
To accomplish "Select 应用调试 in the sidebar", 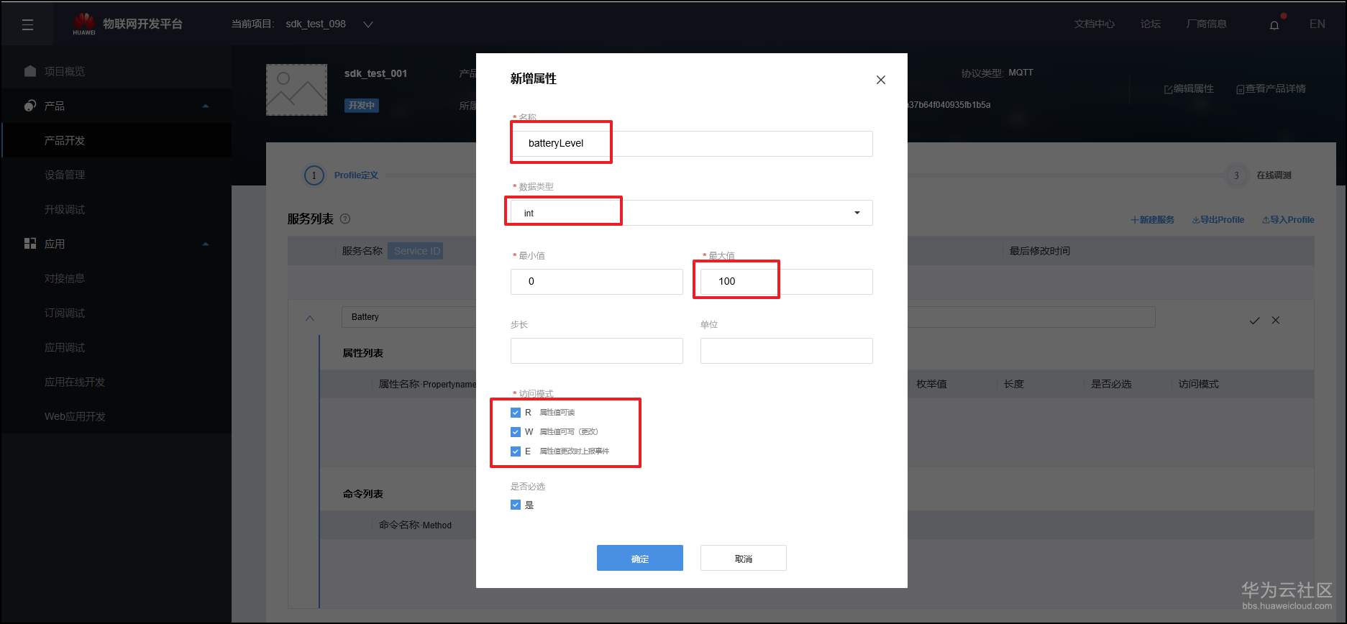I will (65, 347).
